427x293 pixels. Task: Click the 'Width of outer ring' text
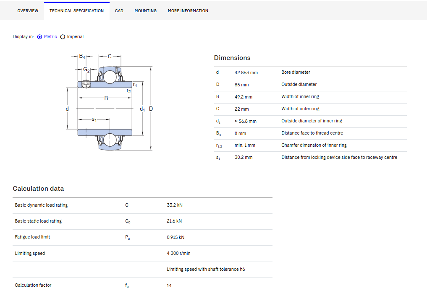(x=300, y=109)
